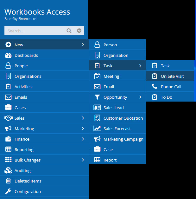The height and width of the screenshot is (199, 196).
Task: Click the New plus circle icon
Action: [x=8, y=45]
